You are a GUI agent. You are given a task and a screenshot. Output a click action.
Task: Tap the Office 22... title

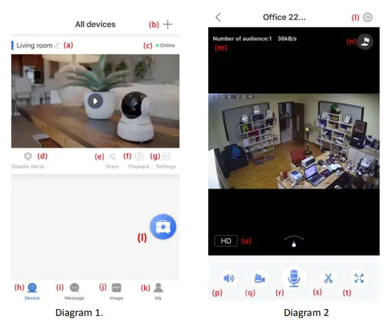pos(284,17)
